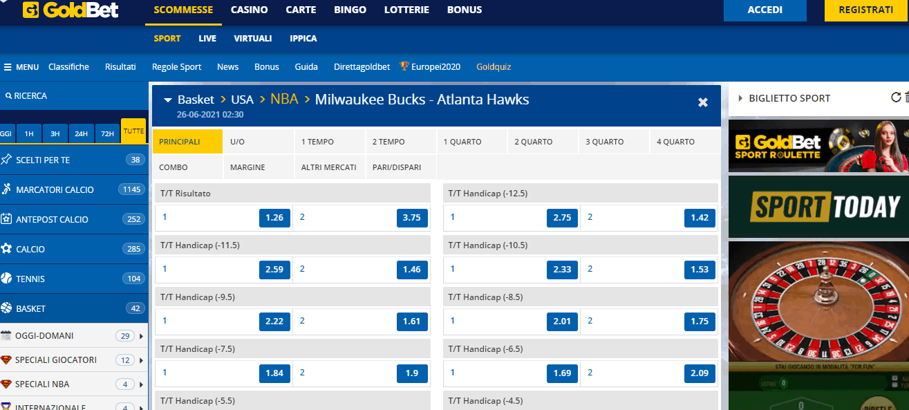This screenshot has width=909, height=410.
Task: Refresh the Biglietto Sport ticket
Action: point(896,97)
